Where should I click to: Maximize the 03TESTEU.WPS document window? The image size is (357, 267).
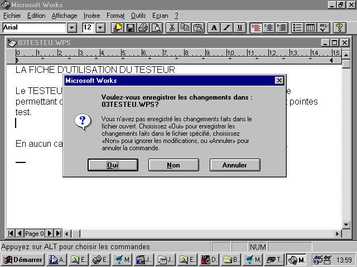pyautogui.click(x=335, y=43)
